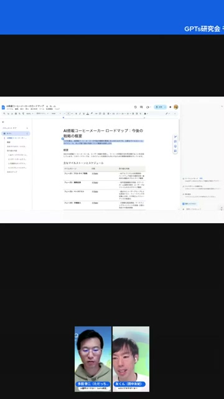Image resolution: width=224 pixels, height=399 pixels.
Task: Add a new document tab with plus
Action: pos(27,128)
